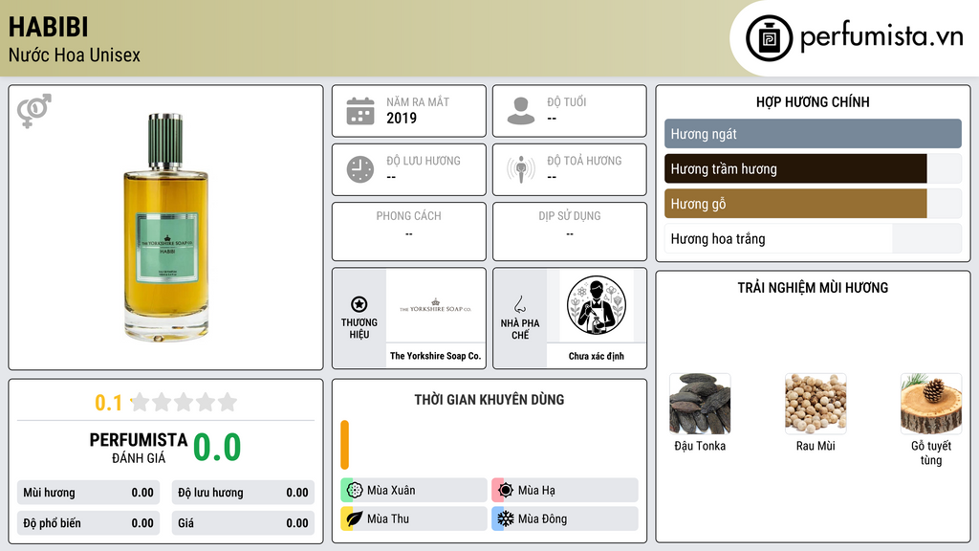The width and height of the screenshot is (979, 551).
Task: Click the orange recommended time bar
Action: click(344, 445)
